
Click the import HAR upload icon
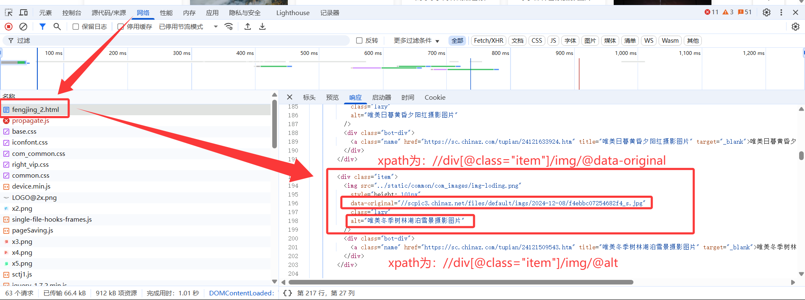point(248,27)
